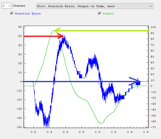This screenshot has height=139, width=161.
Task: Expand the Plot type selection dropdown
Action: [x=94, y=6]
